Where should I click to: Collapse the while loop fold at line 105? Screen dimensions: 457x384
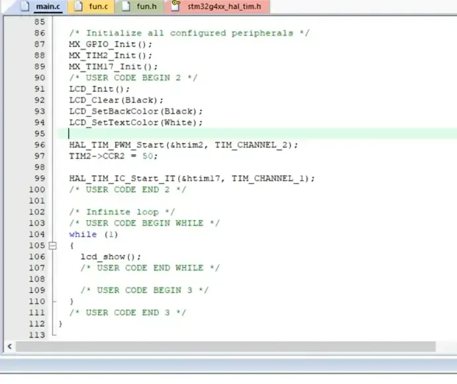(x=52, y=245)
